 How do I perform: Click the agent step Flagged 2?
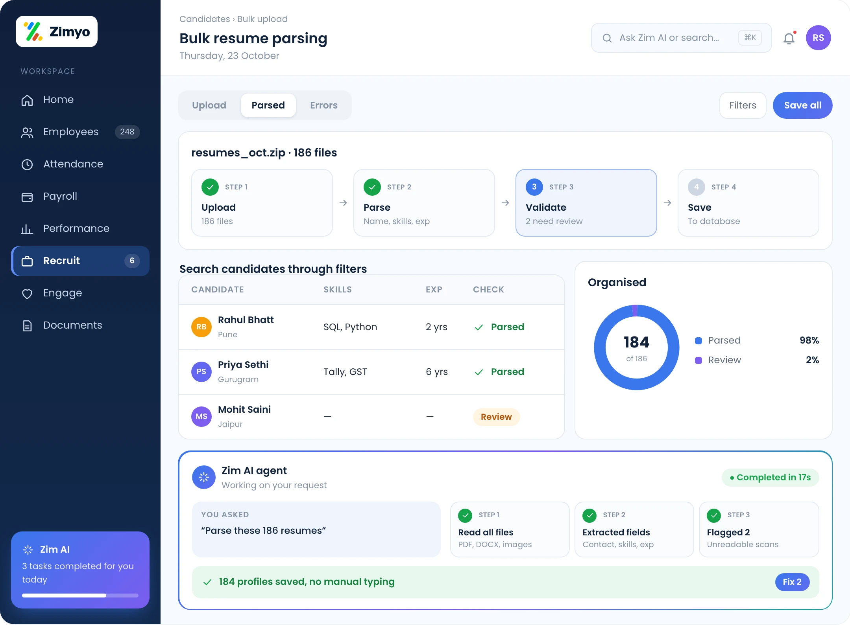pos(759,529)
